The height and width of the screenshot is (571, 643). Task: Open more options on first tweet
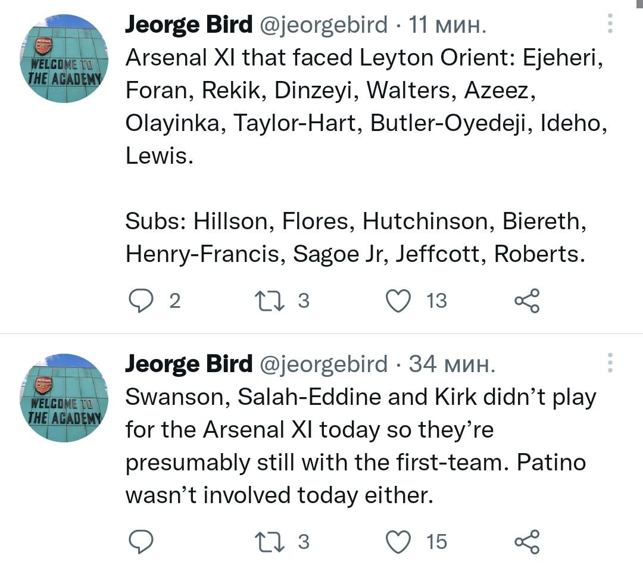609,23
